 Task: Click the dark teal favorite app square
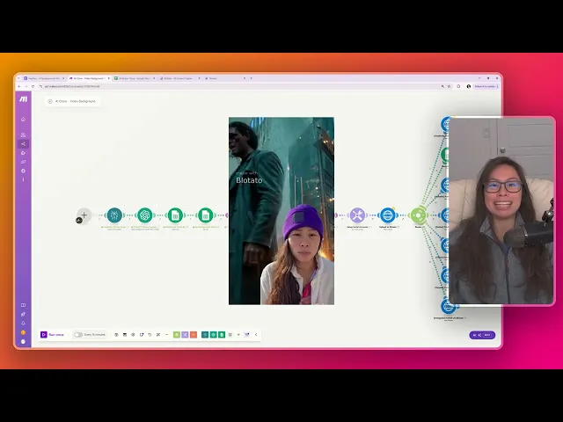pyautogui.click(x=205, y=334)
